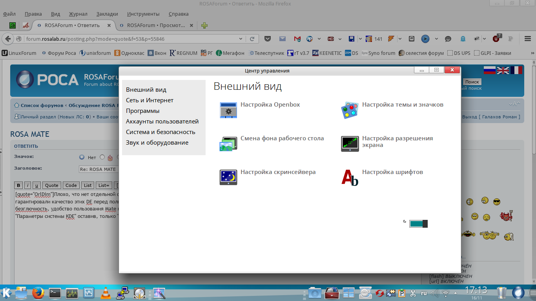Click the volume speaker tray icon
The height and width of the screenshot is (301, 536).
(x=434, y=293)
